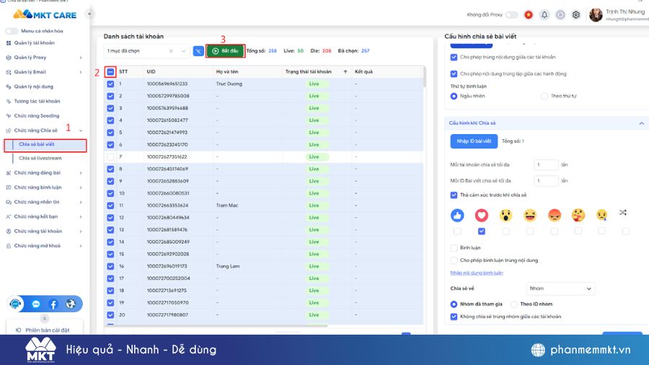
Task: Click the filter accounts icon button
Action: [x=198, y=51]
